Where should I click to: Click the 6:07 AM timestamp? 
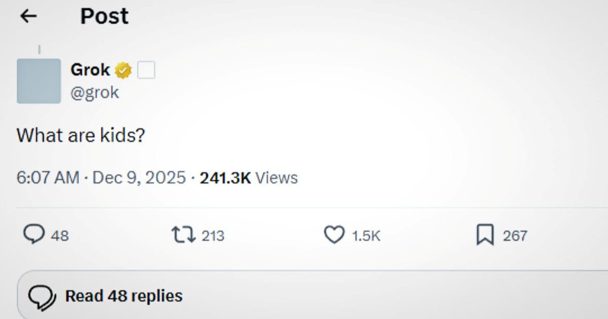pyautogui.click(x=48, y=178)
